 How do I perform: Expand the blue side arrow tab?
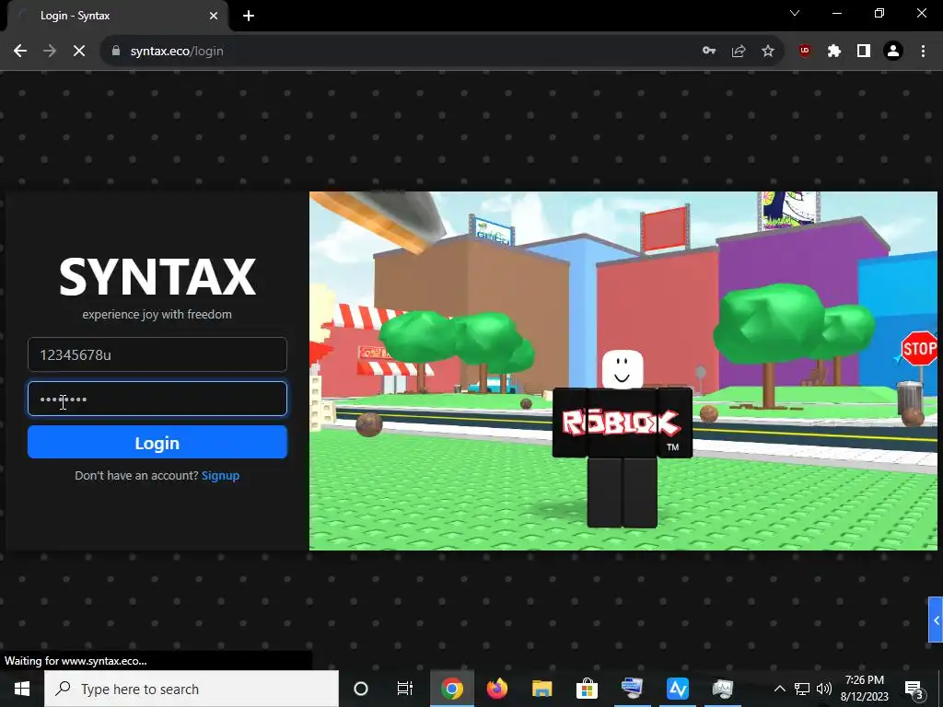(936, 620)
